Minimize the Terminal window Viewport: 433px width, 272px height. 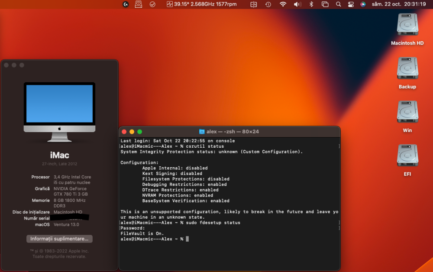point(132,132)
